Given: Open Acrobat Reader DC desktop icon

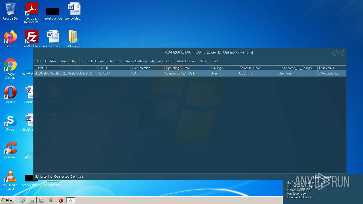Looking at the screenshot, I should pyautogui.click(x=31, y=13).
